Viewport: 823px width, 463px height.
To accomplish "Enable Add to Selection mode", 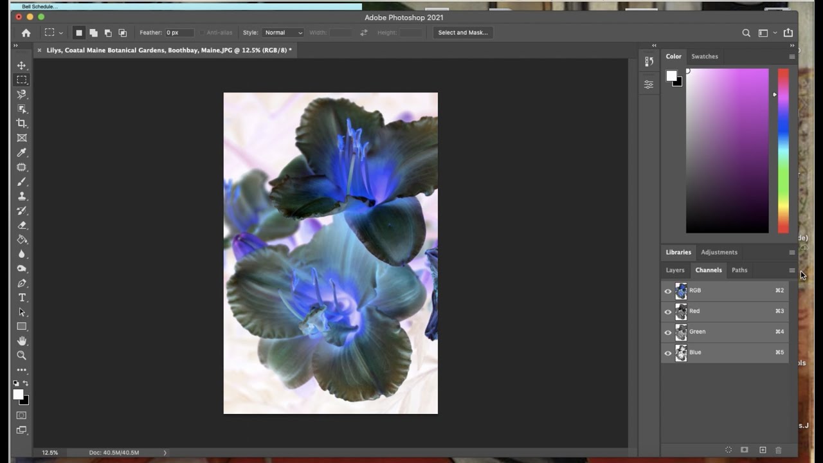I will click(94, 33).
